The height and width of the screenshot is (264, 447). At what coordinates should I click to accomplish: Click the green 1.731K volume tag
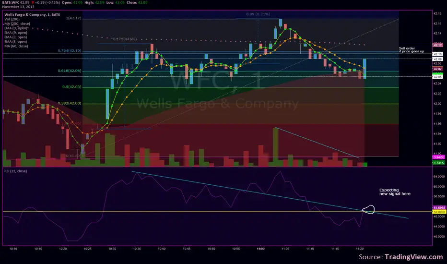point(438,163)
